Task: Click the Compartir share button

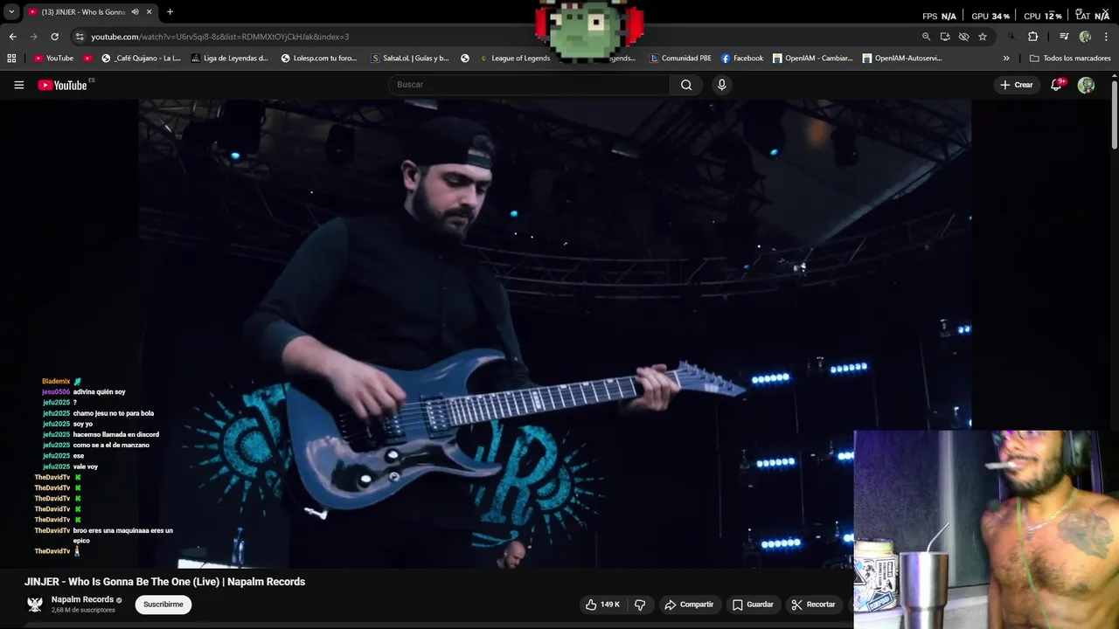Action: (x=689, y=605)
